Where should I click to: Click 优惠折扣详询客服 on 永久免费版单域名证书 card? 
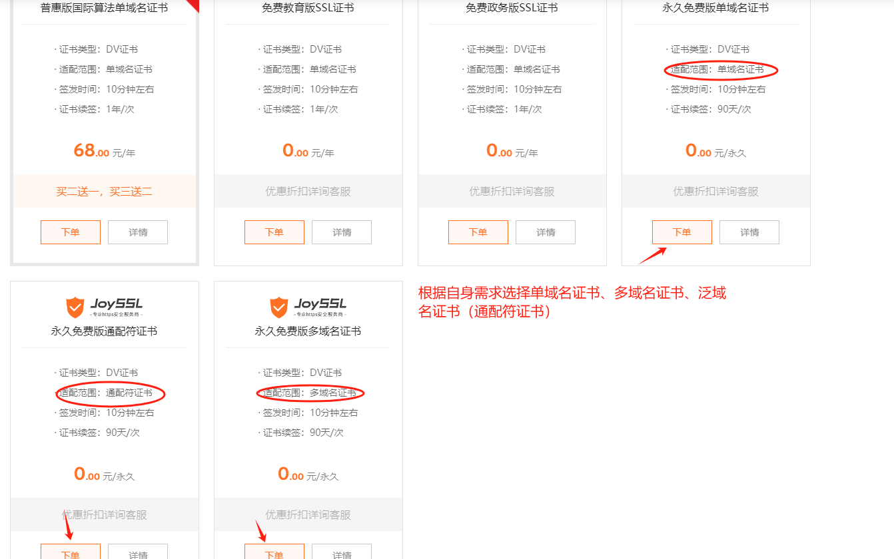coord(716,192)
